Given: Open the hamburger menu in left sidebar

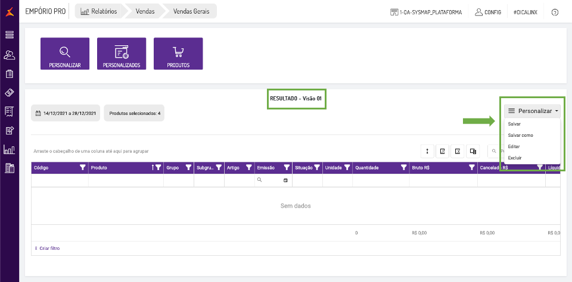Looking at the screenshot, I should (10, 36).
